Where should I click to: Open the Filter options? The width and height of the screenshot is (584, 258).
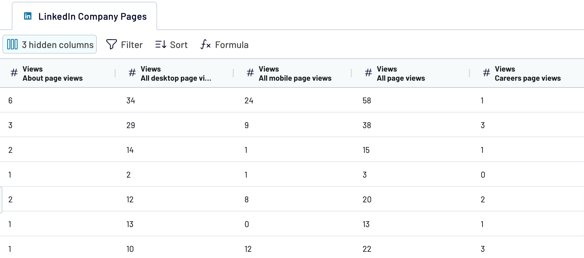[124, 44]
